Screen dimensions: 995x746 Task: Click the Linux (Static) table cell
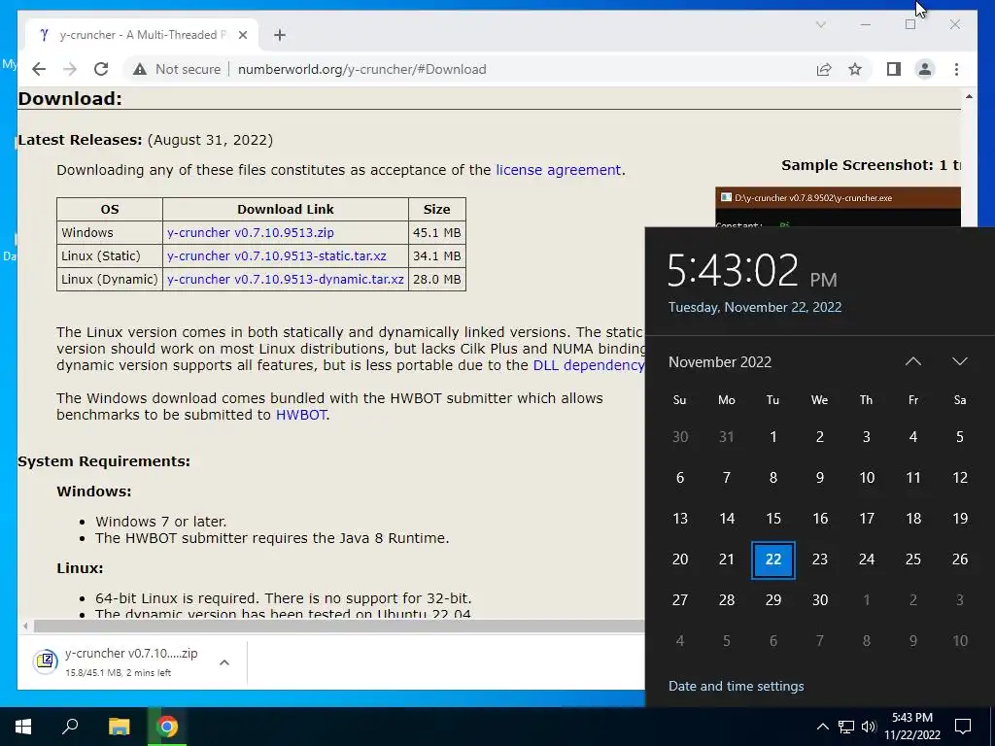110,256
